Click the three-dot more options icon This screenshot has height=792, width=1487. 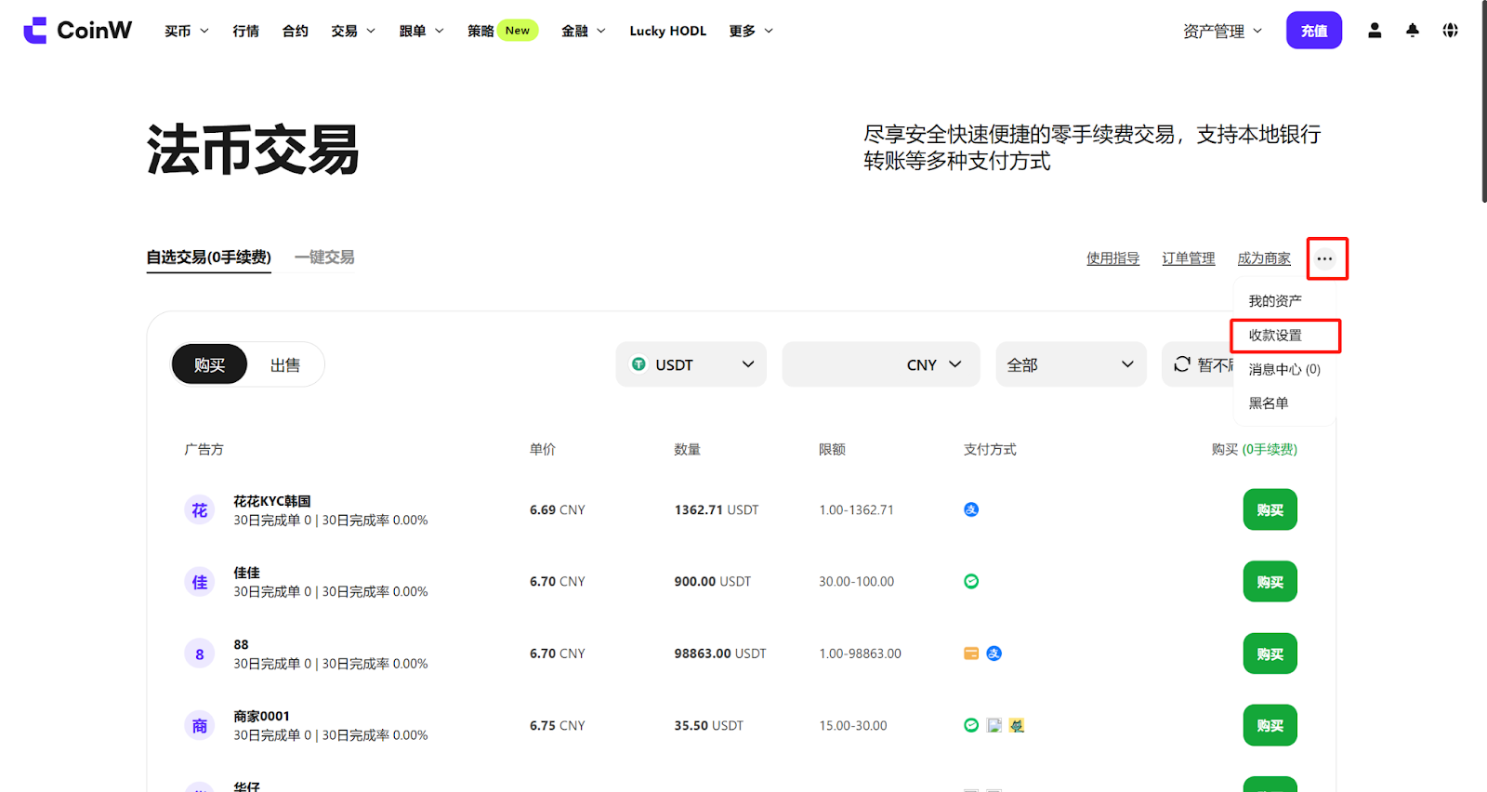(x=1325, y=258)
